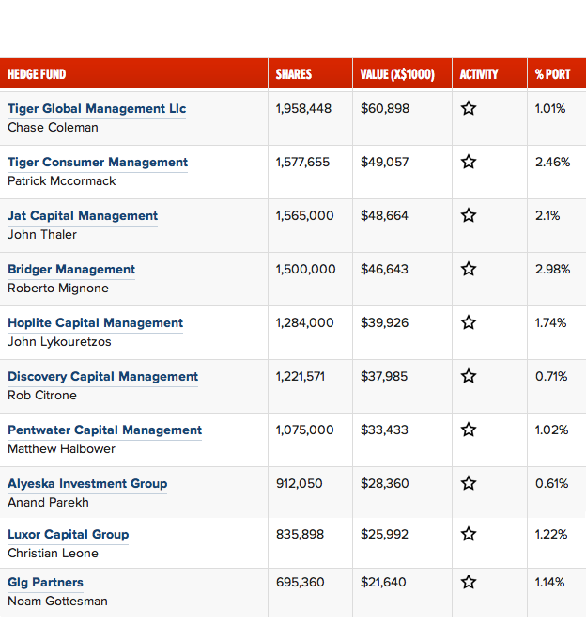Select the value $48,664
The height and width of the screenshot is (625, 586).
tap(384, 215)
